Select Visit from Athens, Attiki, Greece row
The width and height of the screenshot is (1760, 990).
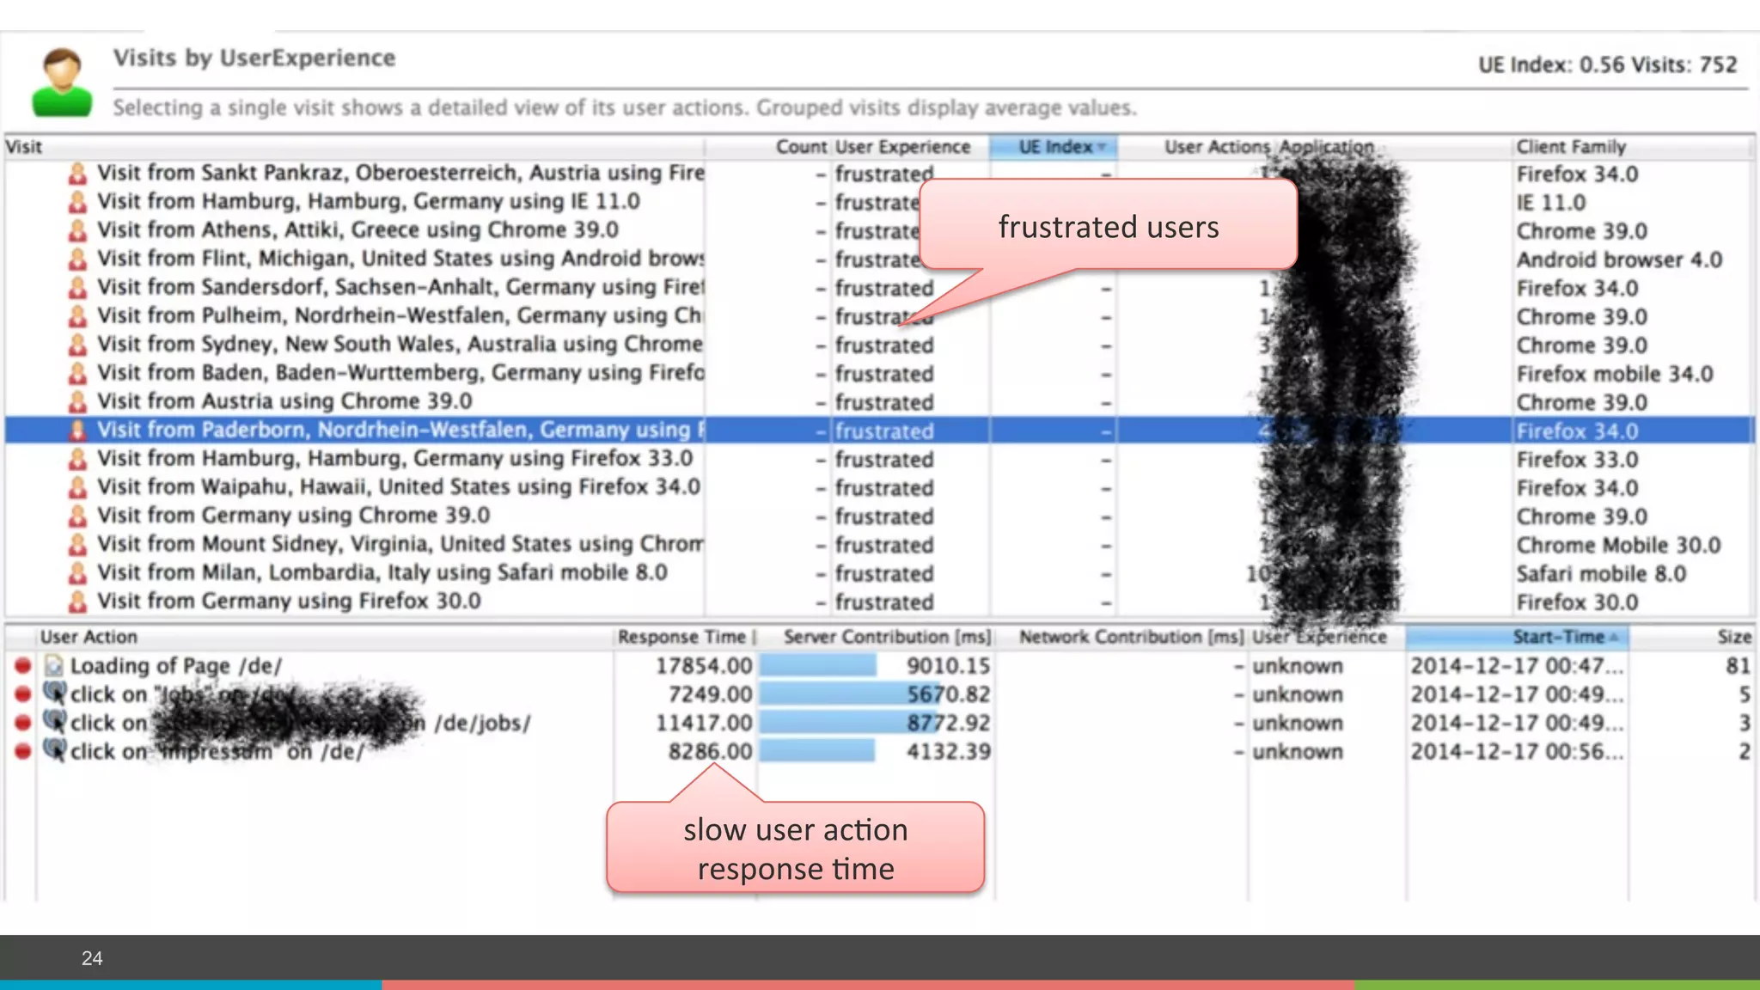pos(878,230)
